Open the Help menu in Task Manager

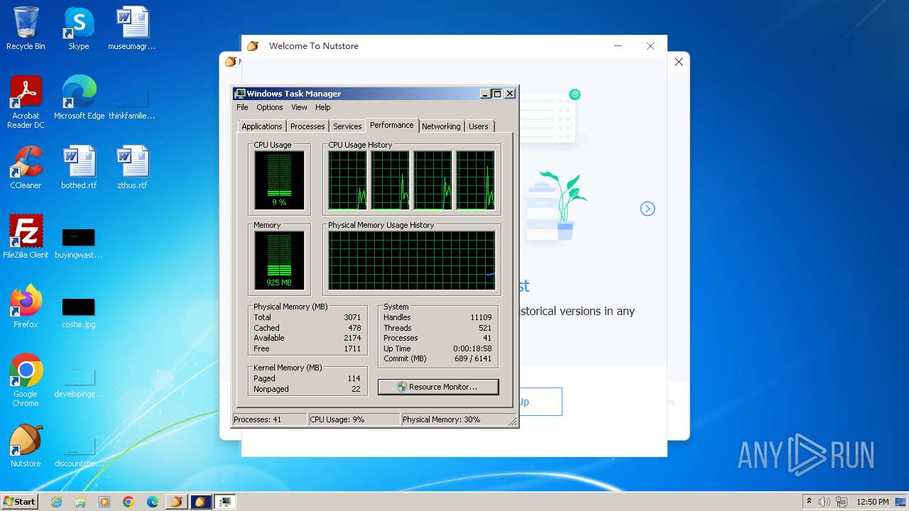coord(323,107)
